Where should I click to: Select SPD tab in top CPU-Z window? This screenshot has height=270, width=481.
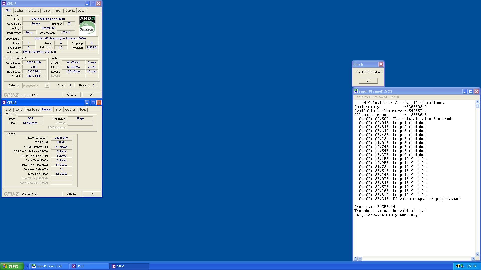point(58,11)
